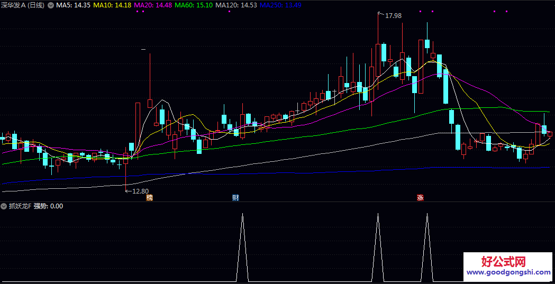This screenshot has width=555, height=284.
Task: Open the www.goodgongshi.com link
Action: click(508, 273)
